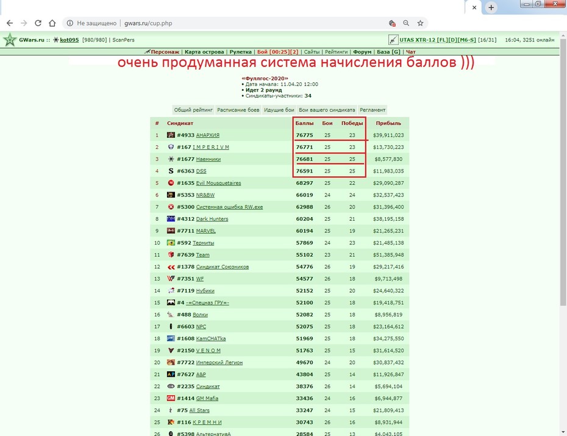Open the UTAS XTR-12 weapon link
This screenshot has width=567, height=436.
point(438,40)
